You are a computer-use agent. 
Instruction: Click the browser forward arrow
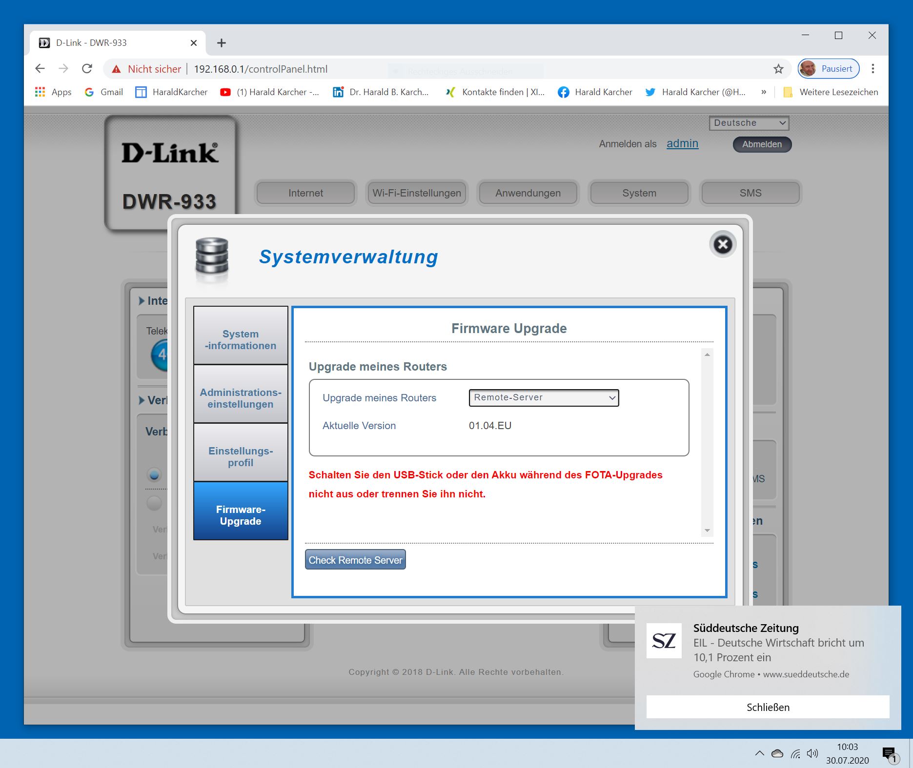pyautogui.click(x=63, y=69)
